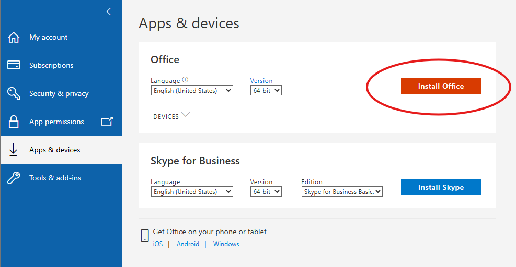Click the wrench icon for Tools & add-ins
Screen dimensions: 516x267
coord(14,178)
